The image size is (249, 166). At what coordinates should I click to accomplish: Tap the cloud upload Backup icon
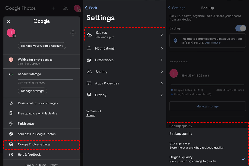click(89, 35)
